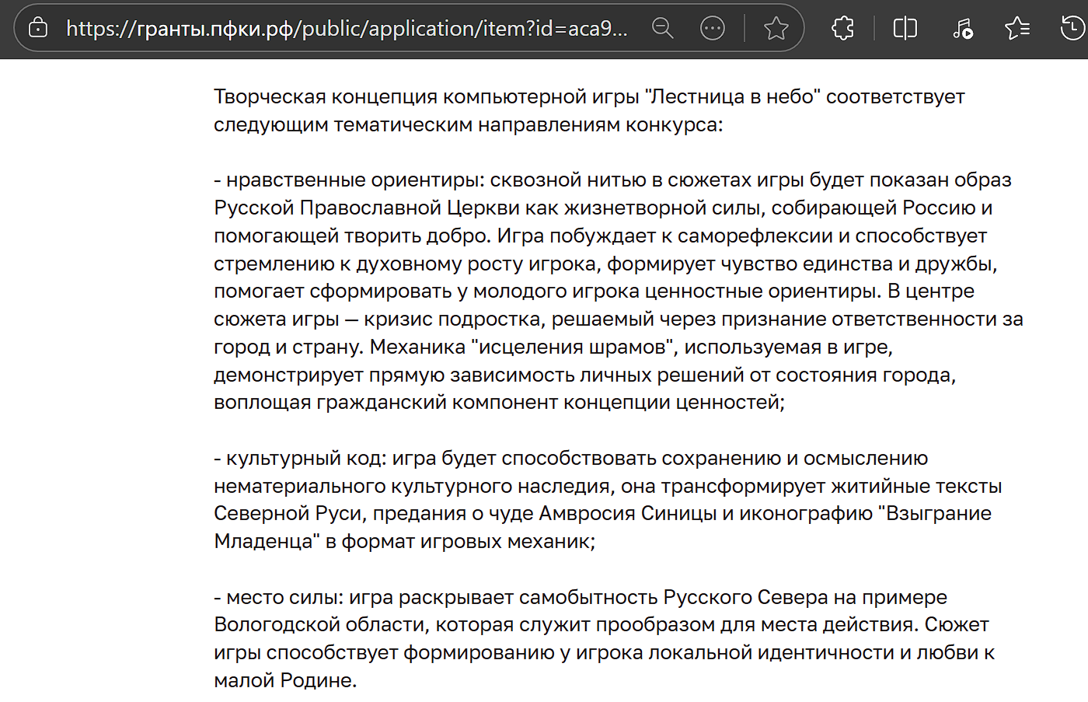Click the closing words "малой Родине"
The width and height of the screenshot is (1088, 702).
[x=284, y=681]
